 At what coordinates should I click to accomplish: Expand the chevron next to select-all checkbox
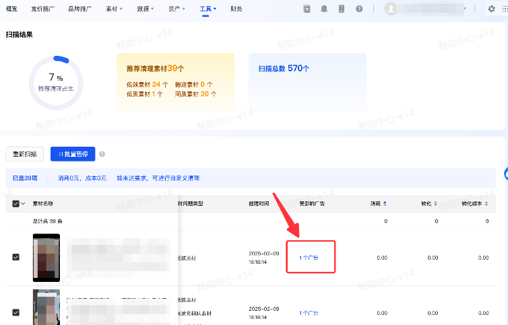[23, 204]
